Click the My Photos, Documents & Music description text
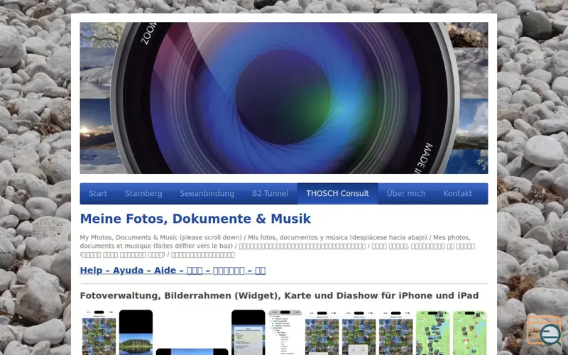This screenshot has width=568, height=355. (277, 246)
